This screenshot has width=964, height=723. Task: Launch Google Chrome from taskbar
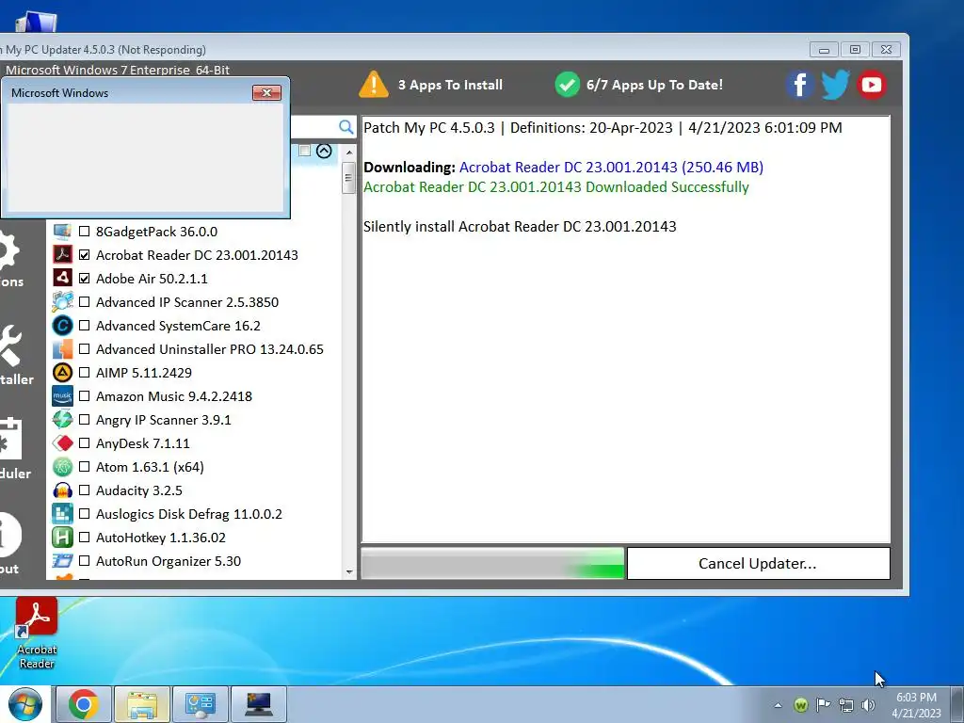point(84,704)
